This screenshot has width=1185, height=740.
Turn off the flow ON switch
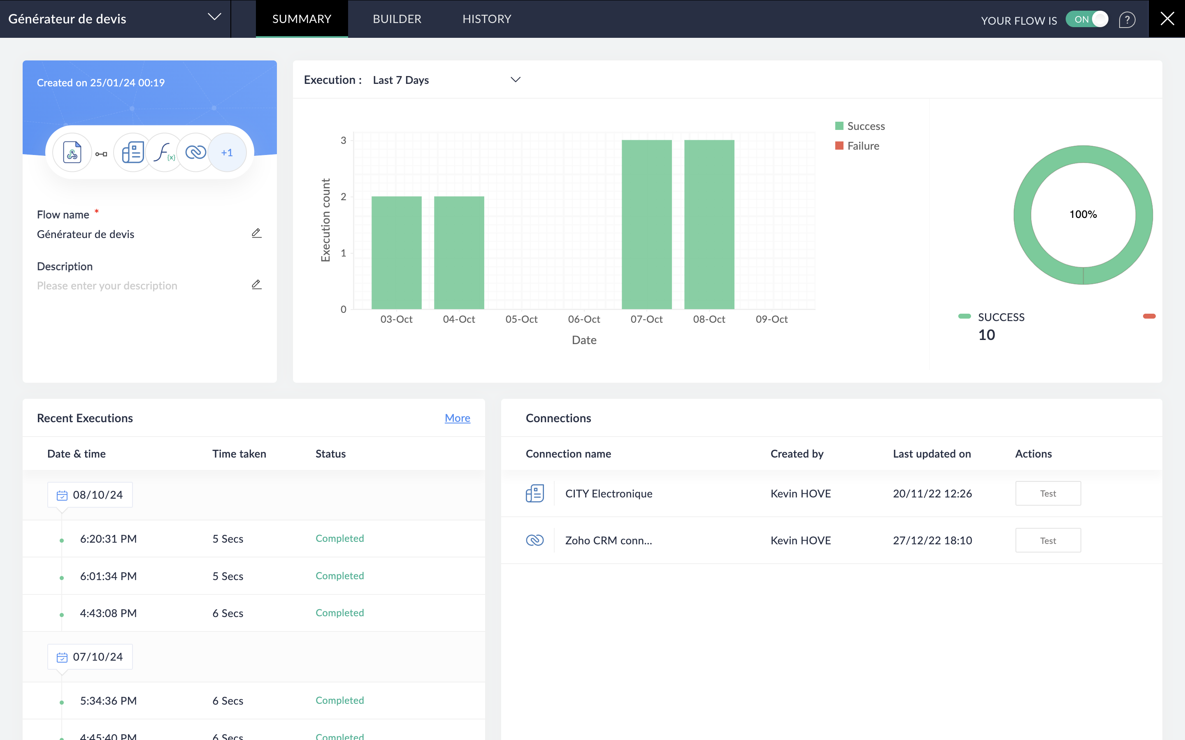point(1087,20)
